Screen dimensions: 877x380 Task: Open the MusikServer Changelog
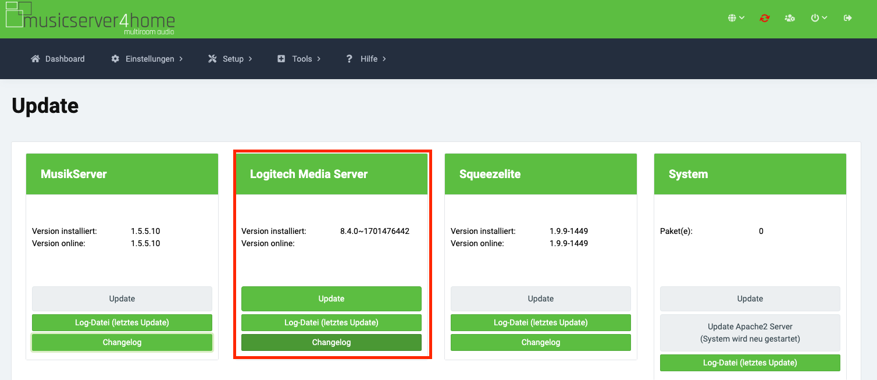122,342
